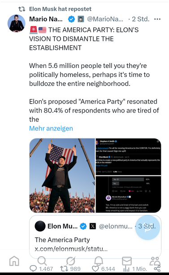The width and height of the screenshot is (169, 275).
Task: Open the Stephen A Smith screenshot image
Action: (129, 157)
